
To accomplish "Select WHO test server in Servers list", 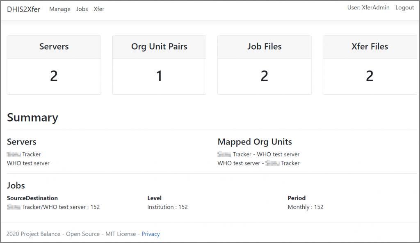I will 28,163.
